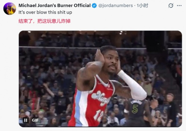Click the GIF label badge on the media
This screenshot has width=186, height=131.
[x=35, y=120]
